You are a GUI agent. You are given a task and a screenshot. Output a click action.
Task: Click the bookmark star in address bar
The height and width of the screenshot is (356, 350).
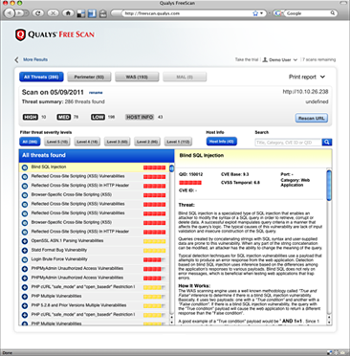tap(255, 13)
